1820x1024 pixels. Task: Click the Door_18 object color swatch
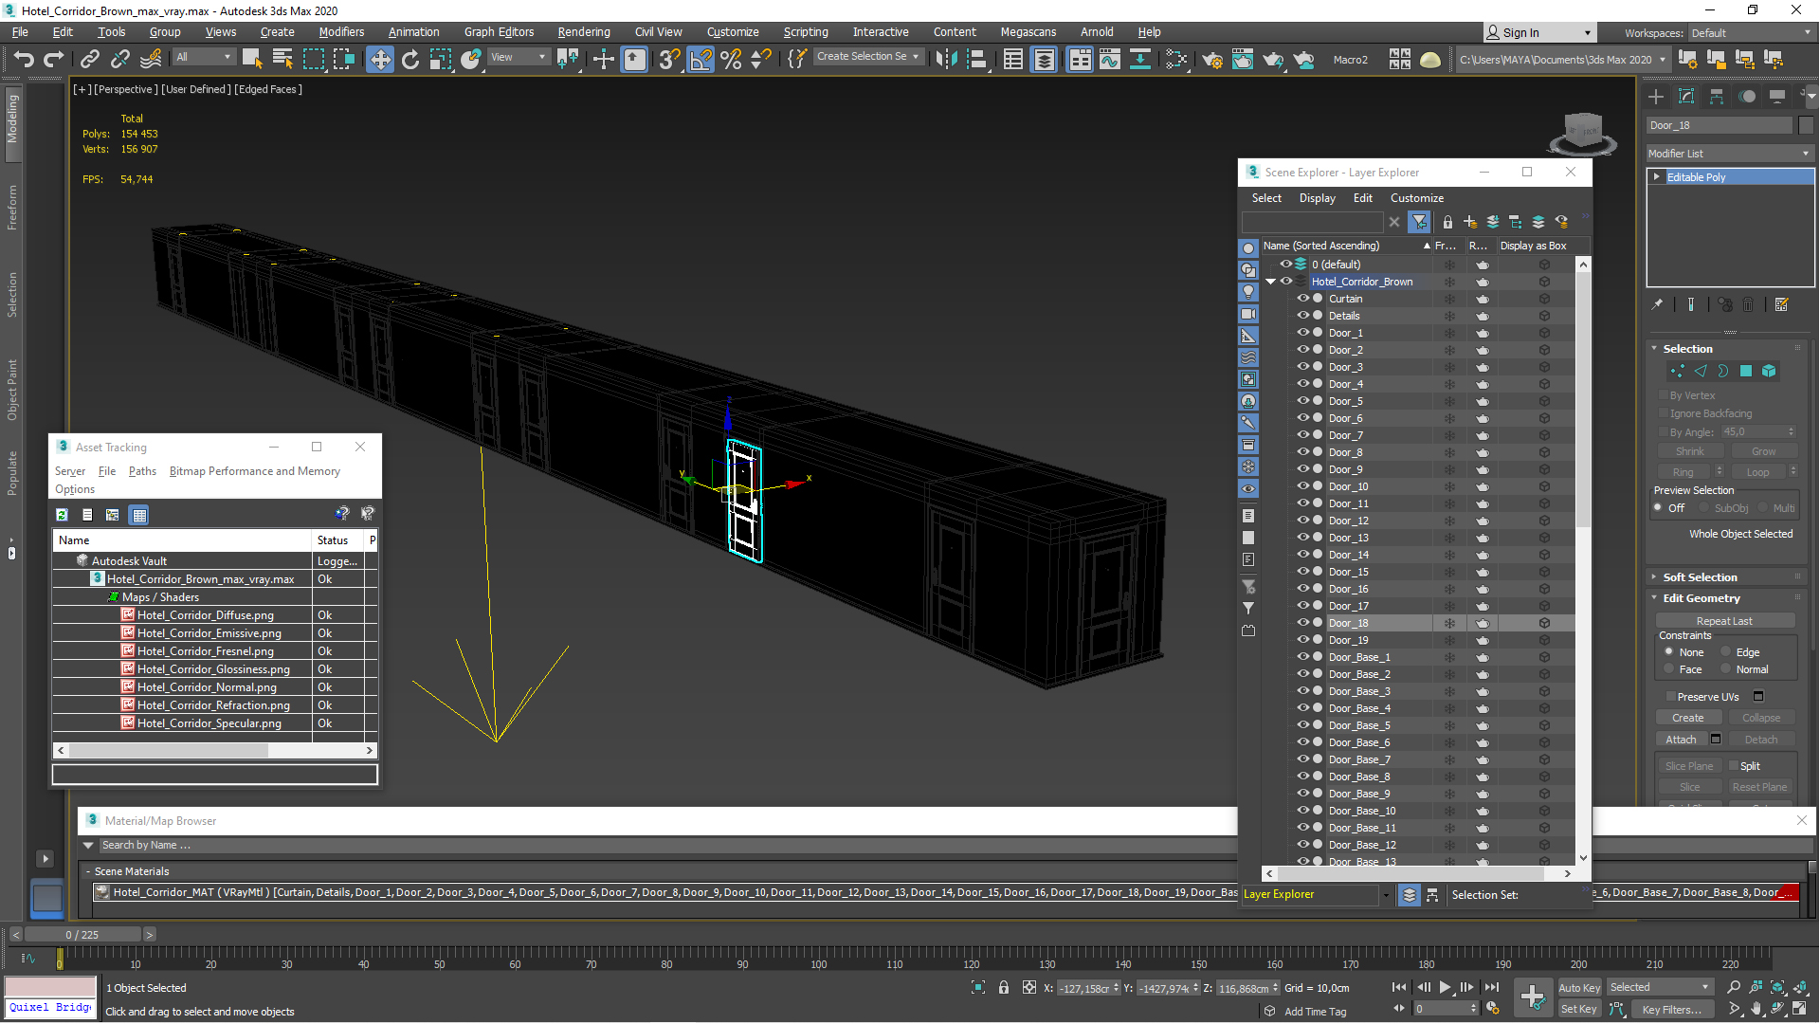click(1805, 125)
